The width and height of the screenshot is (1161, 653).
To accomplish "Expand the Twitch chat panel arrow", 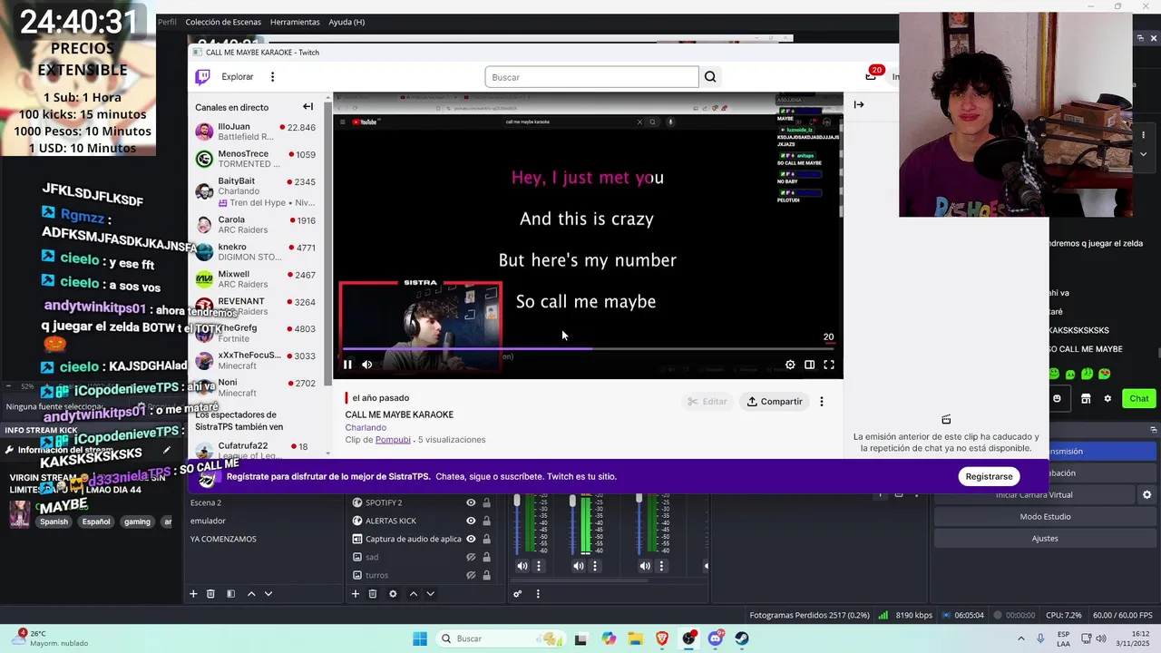I will click(x=859, y=104).
